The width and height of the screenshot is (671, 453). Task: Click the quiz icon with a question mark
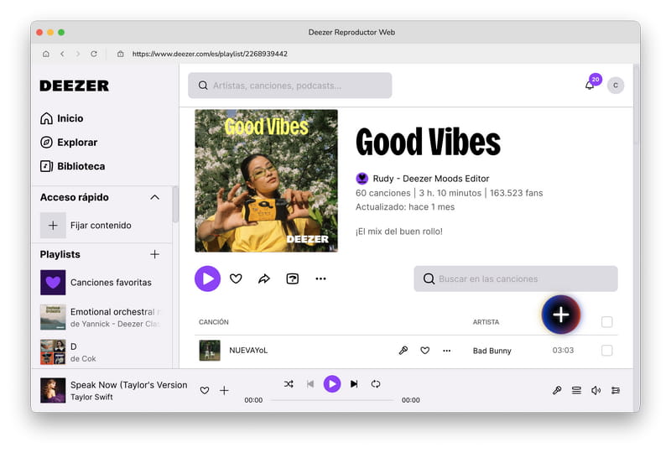292,279
